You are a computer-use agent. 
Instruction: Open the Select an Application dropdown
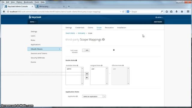point(94,97)
